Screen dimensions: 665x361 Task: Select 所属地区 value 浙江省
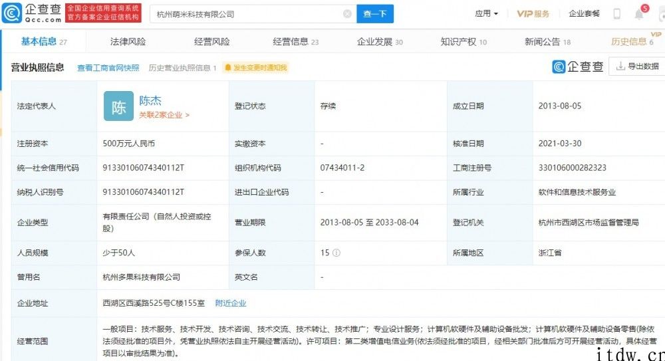tap(550, 253)
